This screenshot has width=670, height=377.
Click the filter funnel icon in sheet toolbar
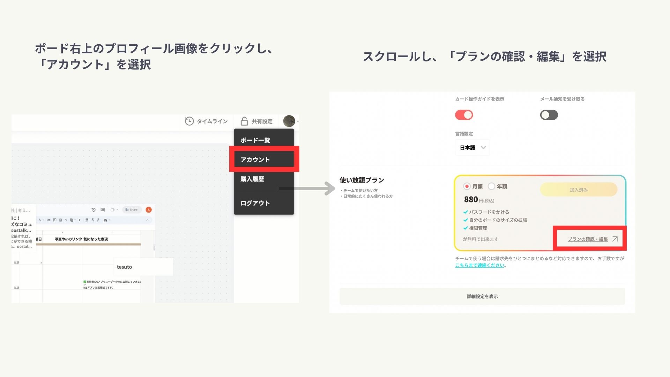[x=66, y=220]
